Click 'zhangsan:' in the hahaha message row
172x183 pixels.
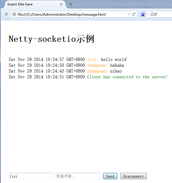click(98, 65)
